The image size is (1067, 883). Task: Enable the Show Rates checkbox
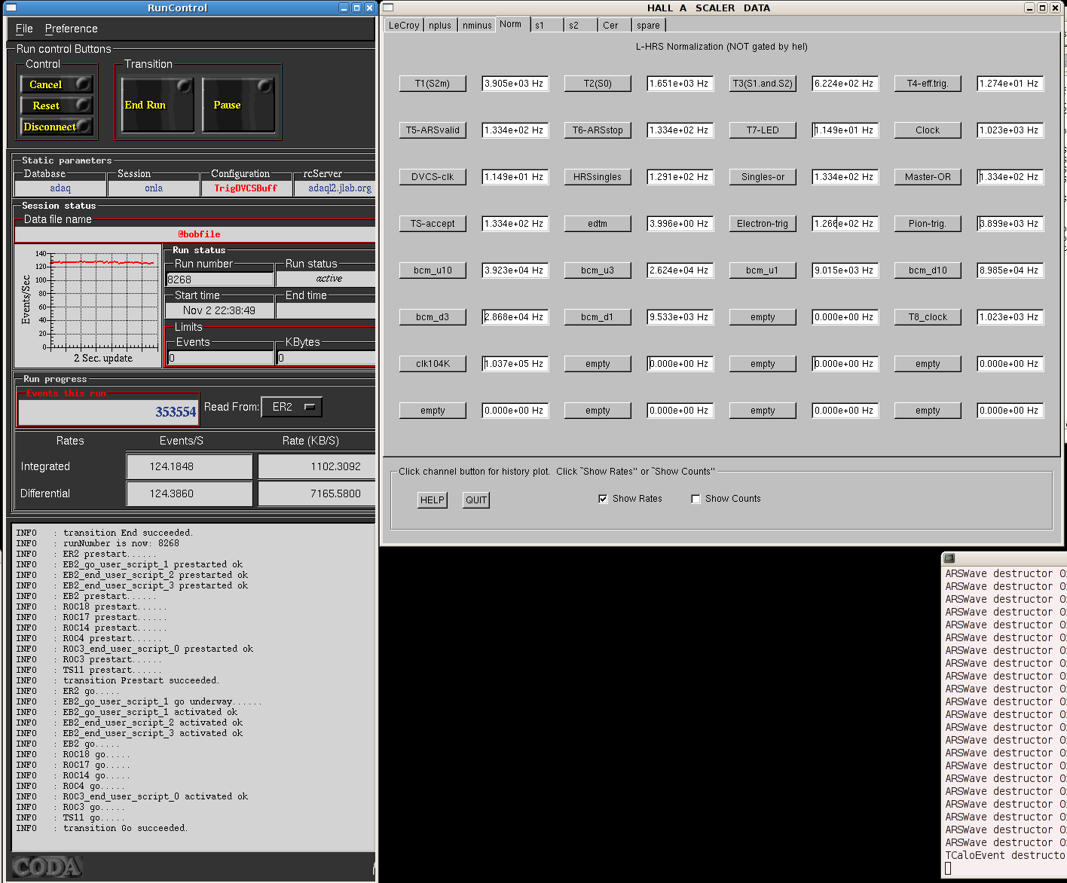[603, 499]
